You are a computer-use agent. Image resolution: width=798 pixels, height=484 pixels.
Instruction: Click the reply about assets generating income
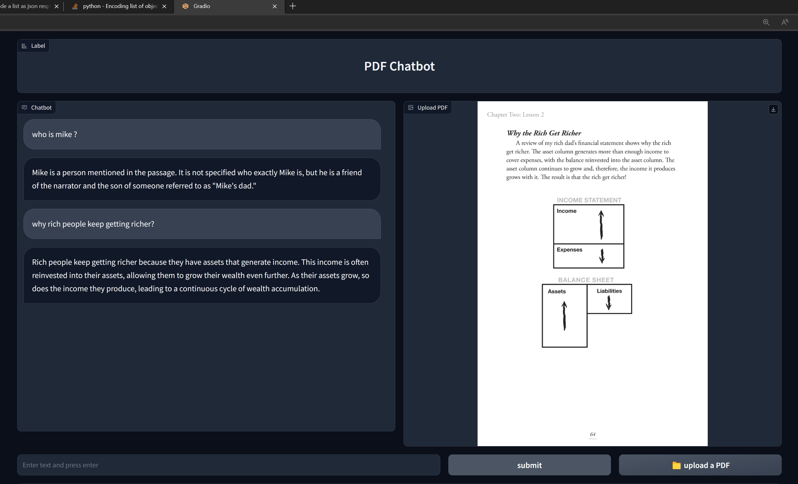click(202, 275)
